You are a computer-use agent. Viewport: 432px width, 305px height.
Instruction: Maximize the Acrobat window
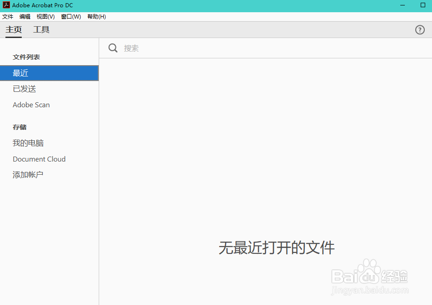coord(423,5)
